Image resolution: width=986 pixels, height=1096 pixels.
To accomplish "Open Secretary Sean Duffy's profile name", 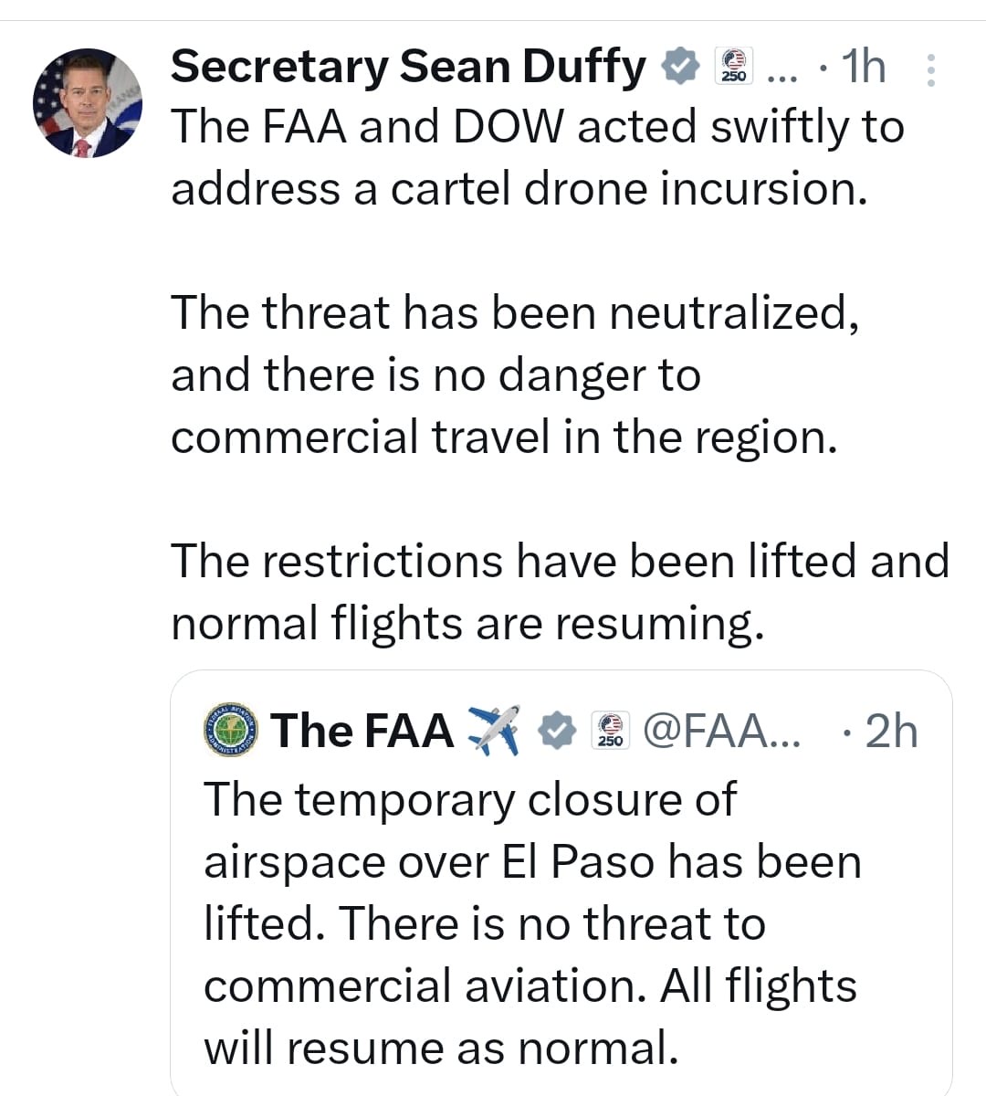I will coord(407,67).
